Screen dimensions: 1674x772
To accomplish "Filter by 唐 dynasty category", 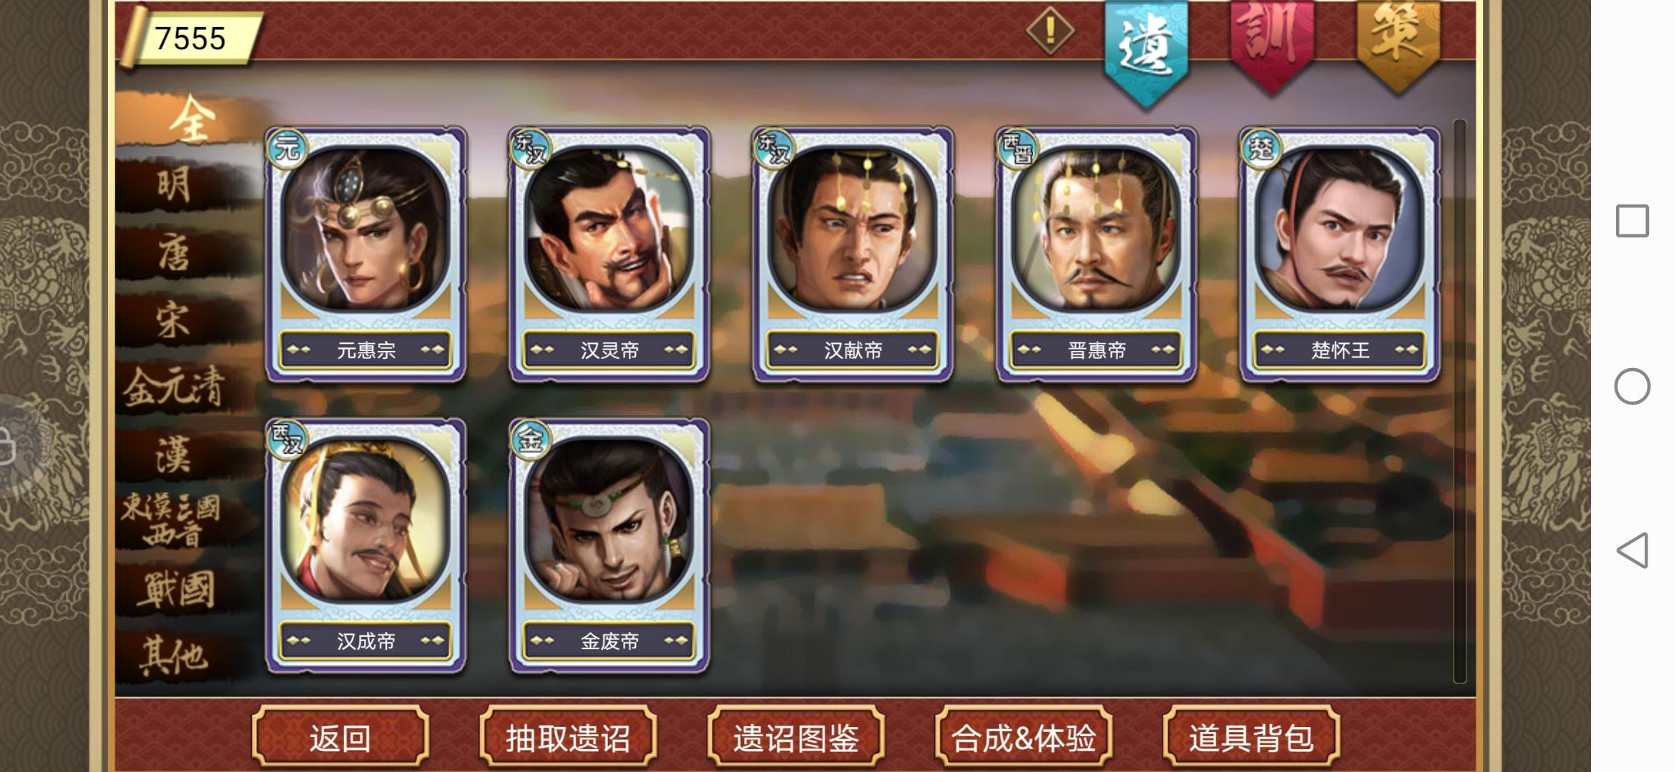I will [x=175, y=254].
